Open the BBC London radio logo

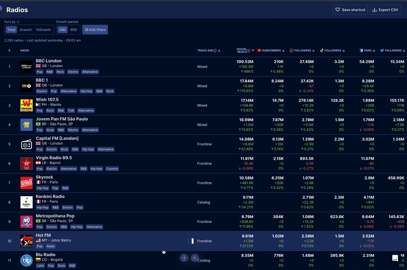pos(26,67)
